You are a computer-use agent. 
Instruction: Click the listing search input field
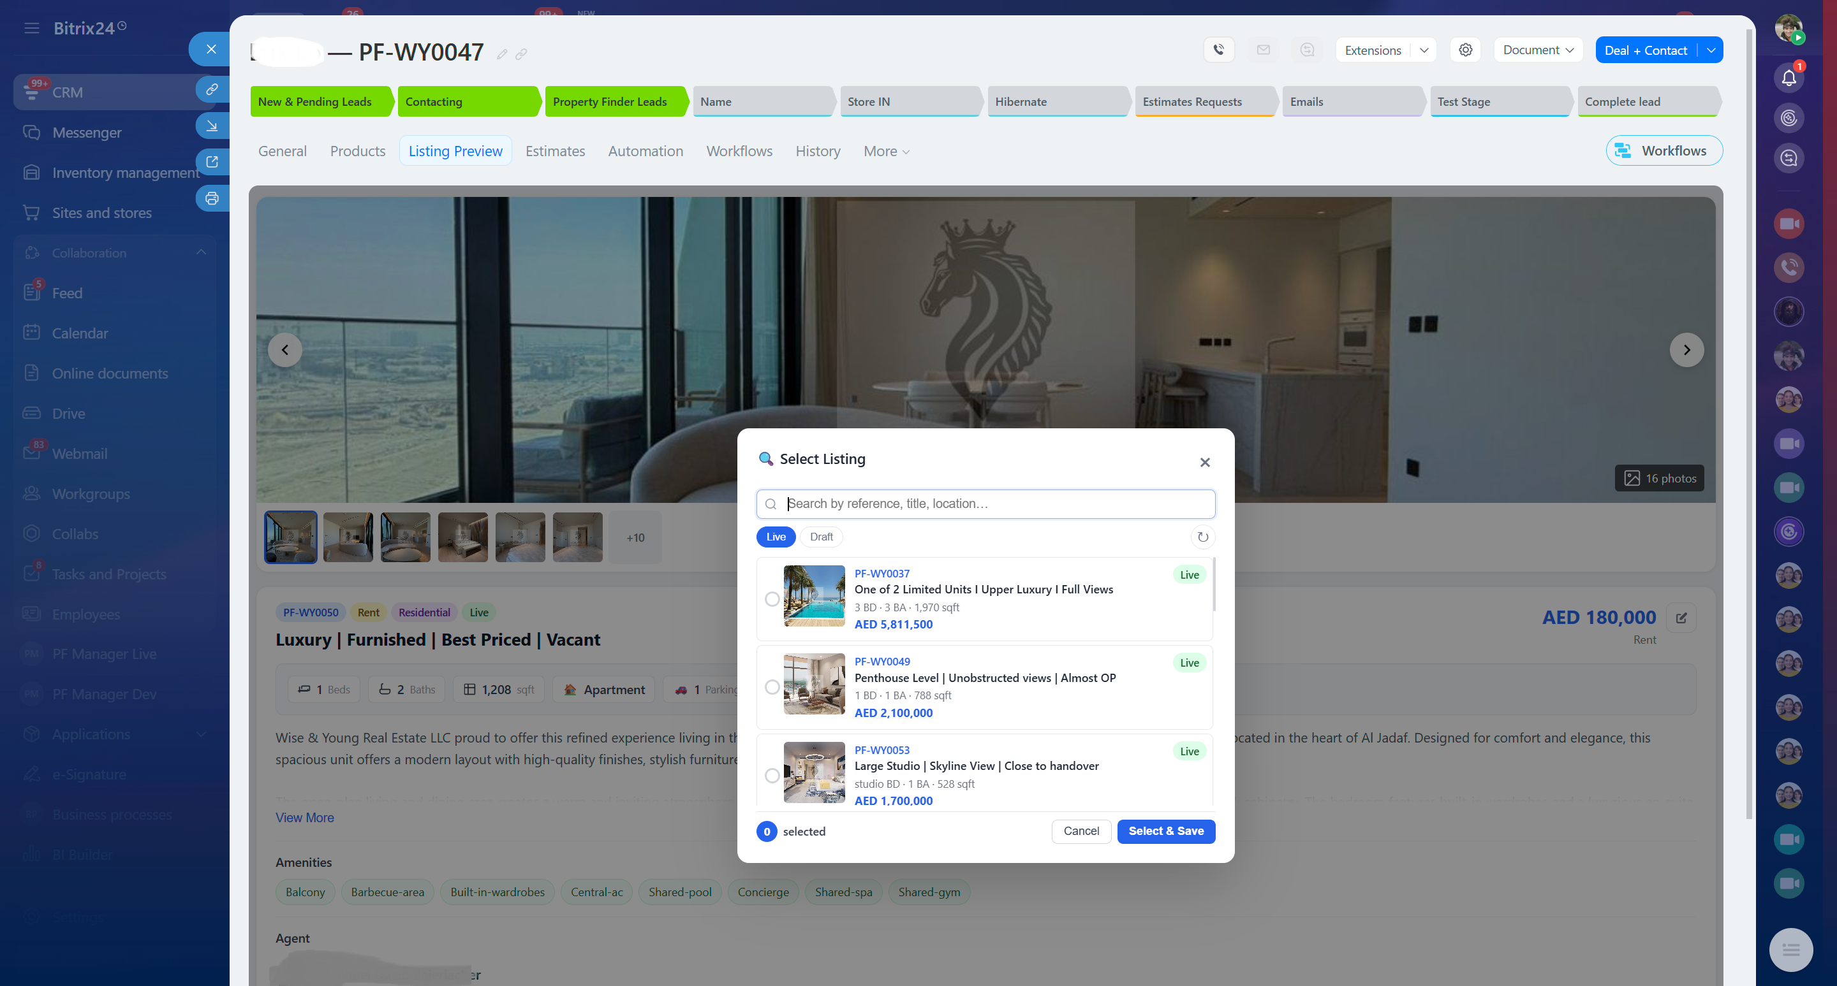tap(985, 504)
